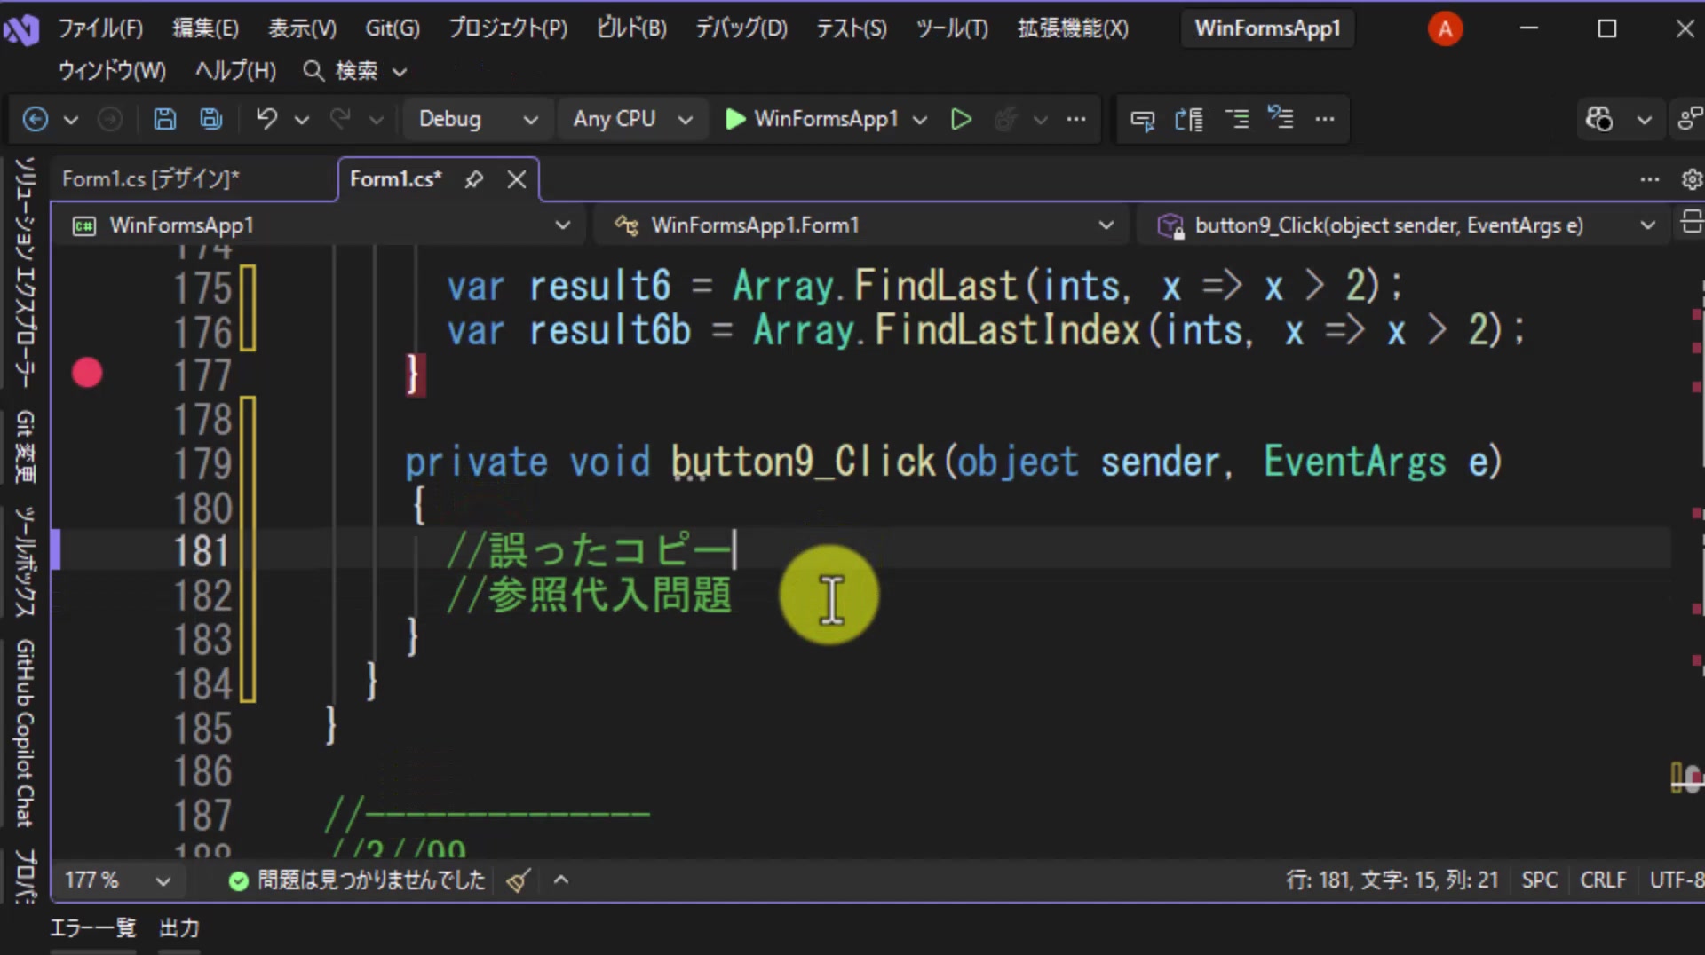Switch to Form1.cs [デザイン] tab
The height and width of the screenshot is (955, 1705).
(151, 179)
